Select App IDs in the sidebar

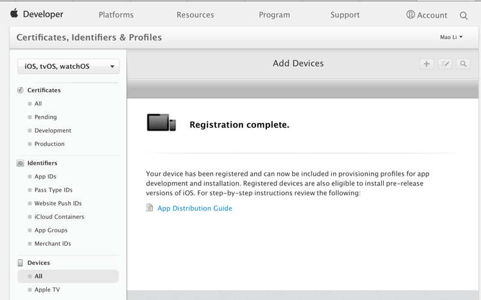[x=45, y=177]
